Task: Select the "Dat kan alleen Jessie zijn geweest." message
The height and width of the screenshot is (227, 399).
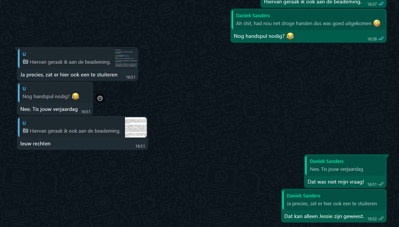Action: 324,216
